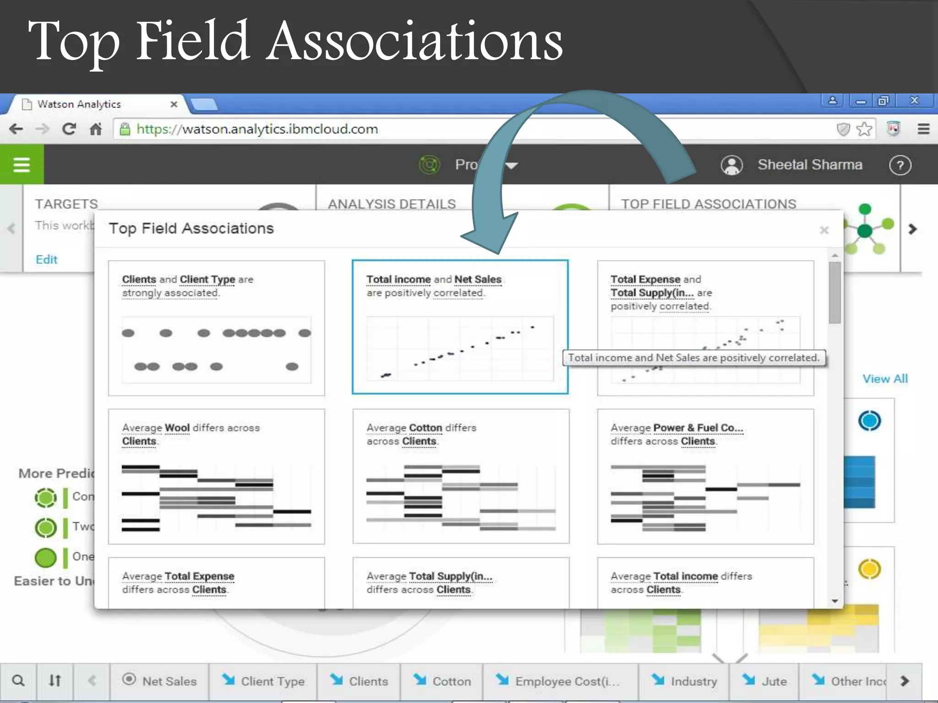Viewport: 938px width, 703px height.
Task: Open Average Cotton differs across Clients card
Action: [x=461, y=476]
